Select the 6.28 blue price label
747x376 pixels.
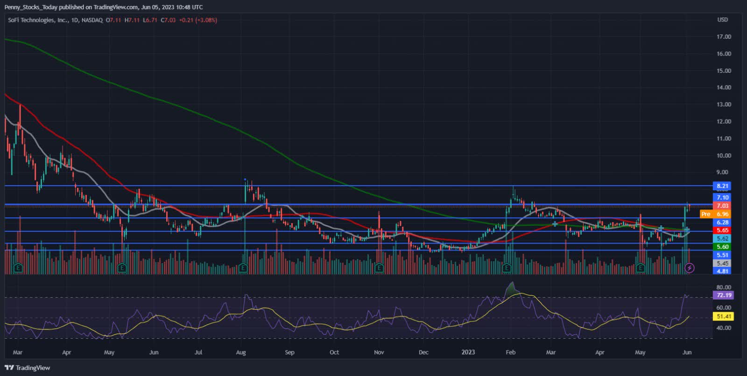[722, 223]
